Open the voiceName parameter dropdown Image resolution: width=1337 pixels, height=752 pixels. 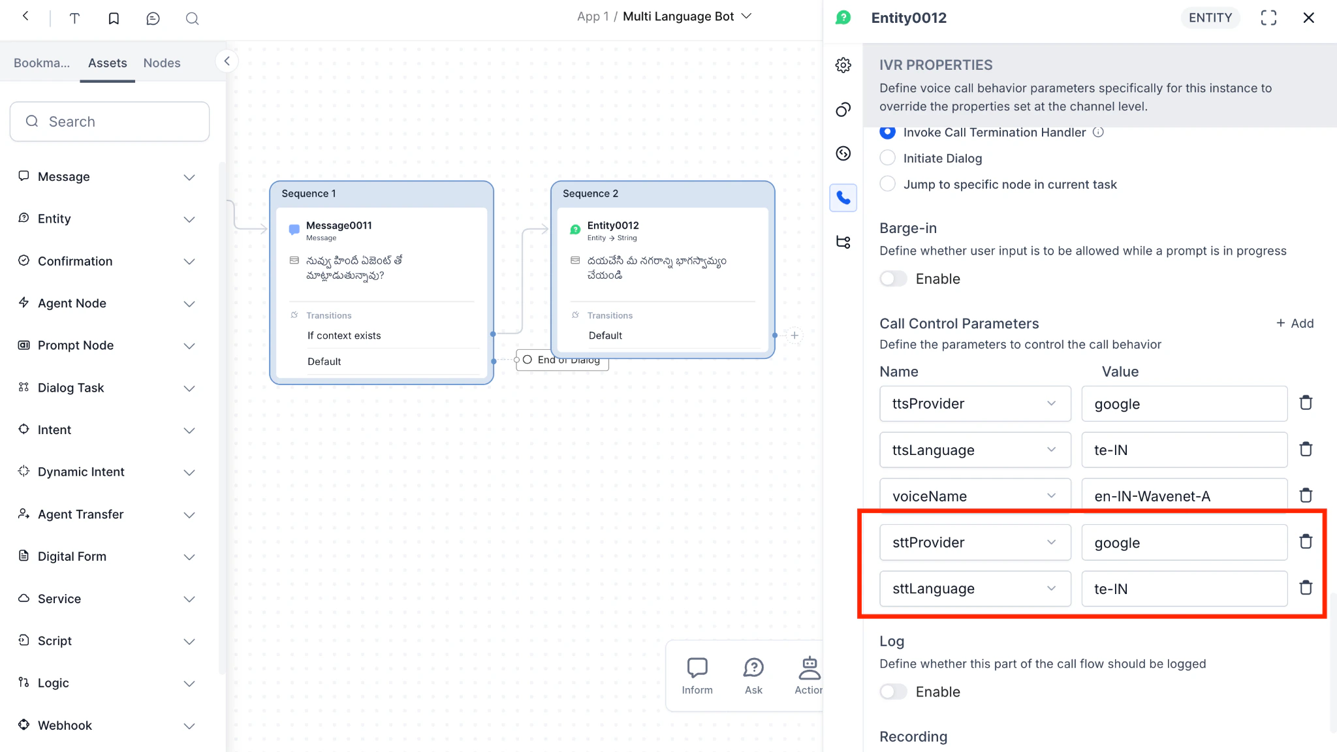[x=975, y=496]
